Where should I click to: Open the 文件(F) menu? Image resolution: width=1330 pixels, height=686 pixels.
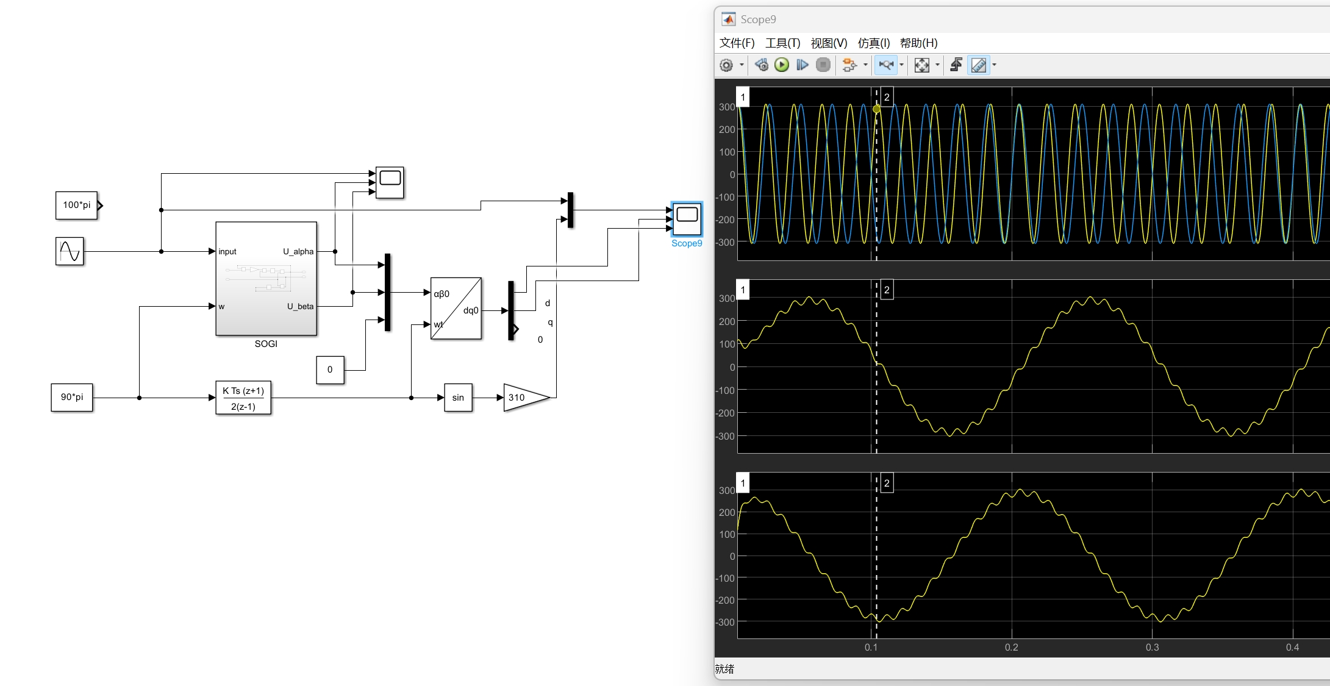coord(737,43)
